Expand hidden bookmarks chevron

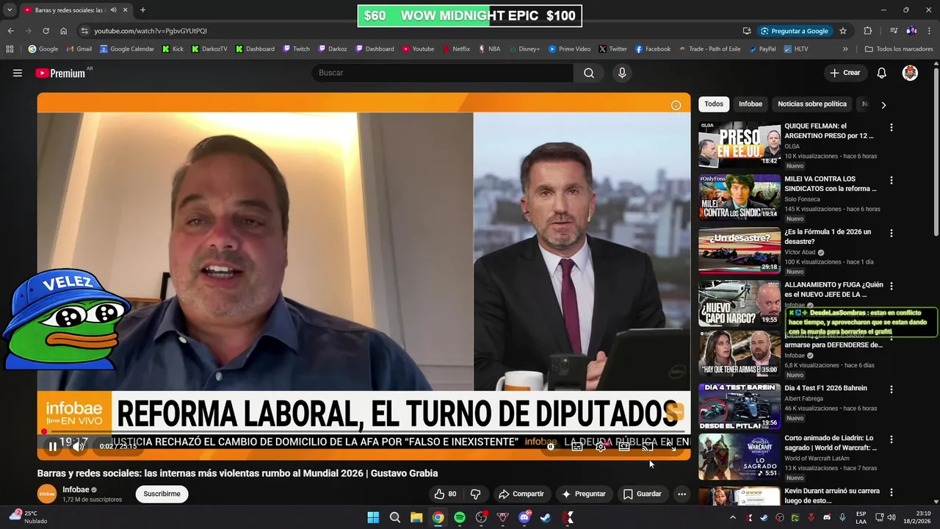click(845, 49)
